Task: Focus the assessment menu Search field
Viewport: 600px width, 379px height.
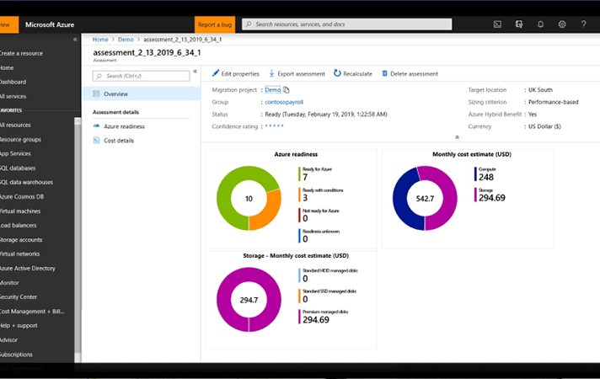Action: 141,76
